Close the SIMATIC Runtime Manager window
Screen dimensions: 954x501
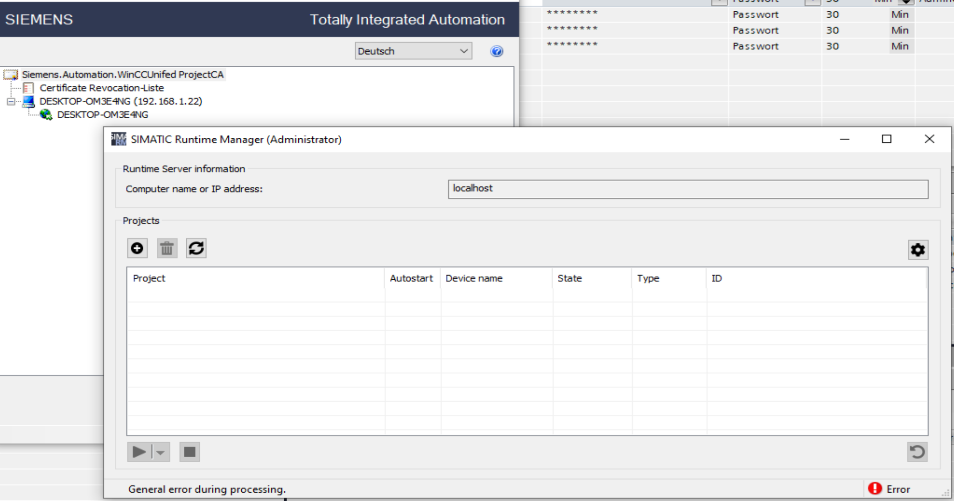pyautogui.click(x=929, y=139)
